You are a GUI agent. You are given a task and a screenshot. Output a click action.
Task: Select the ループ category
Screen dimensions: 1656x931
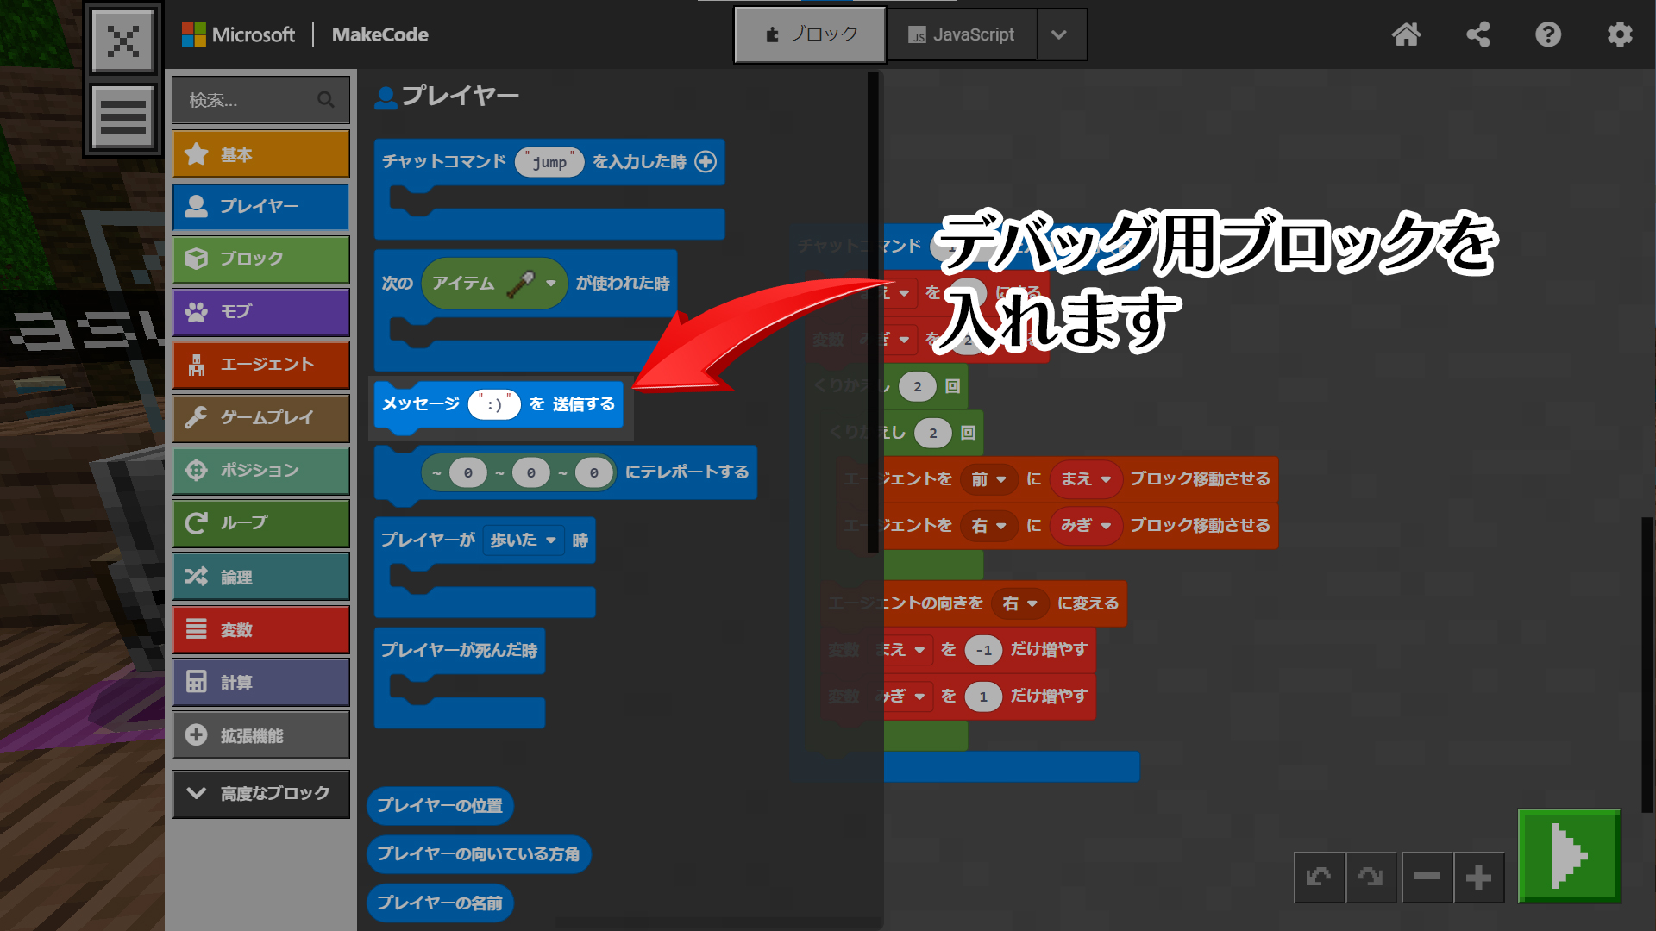[x=260, y=523]
